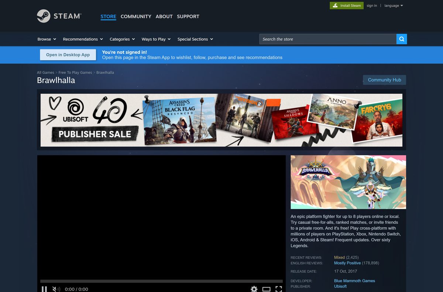Open video settings gear icon

coord(254,289)
